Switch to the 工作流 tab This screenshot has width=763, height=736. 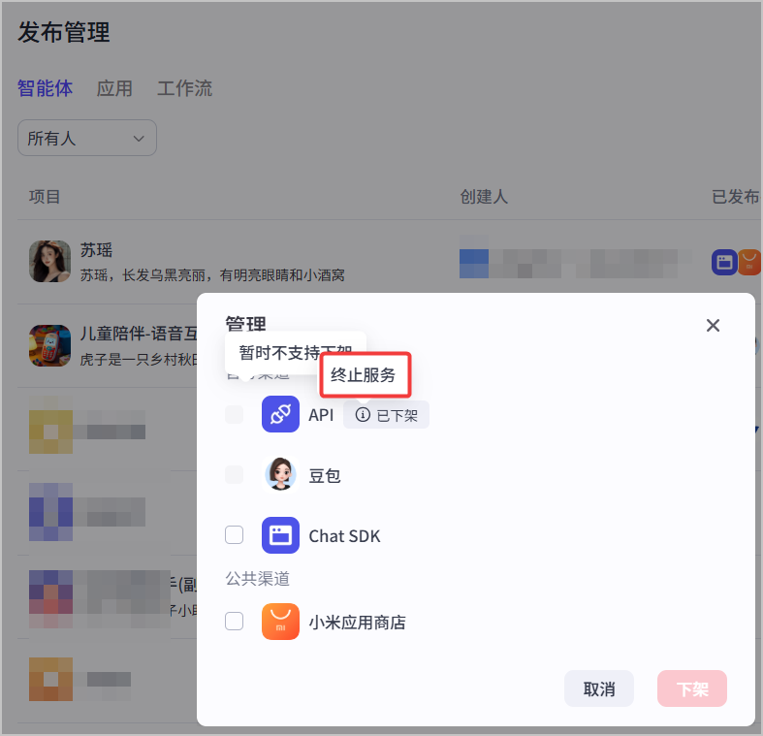tap(184, 88)
